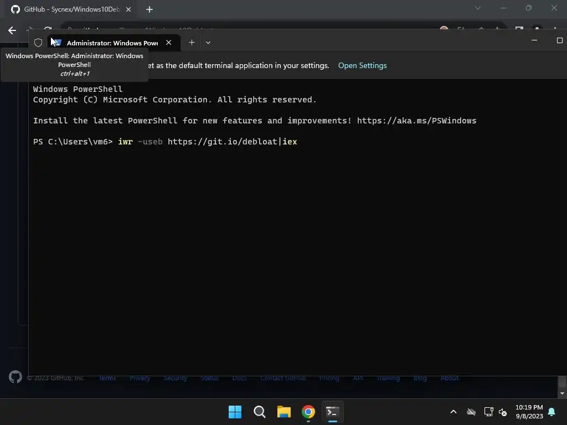Image resolution: width=567 pixels, height=425 pixels.
Task: Open Chrome tab search chevron
Action: 478,8
